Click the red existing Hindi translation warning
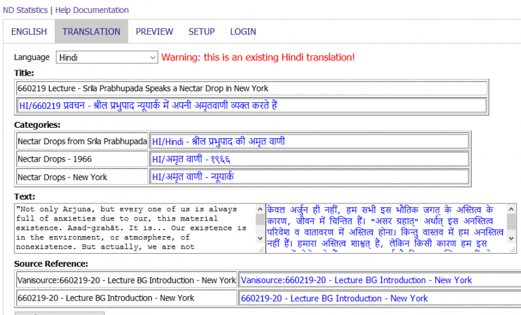Image resolution: width=521 pixels, height=315 pixels. point(258,57)
